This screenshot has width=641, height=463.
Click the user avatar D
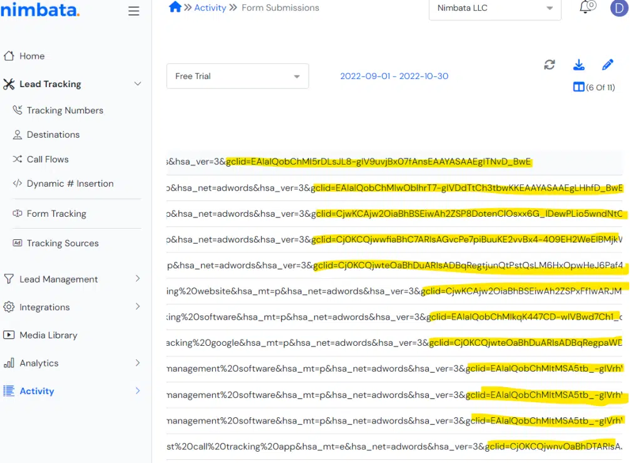tap(619, 9)
